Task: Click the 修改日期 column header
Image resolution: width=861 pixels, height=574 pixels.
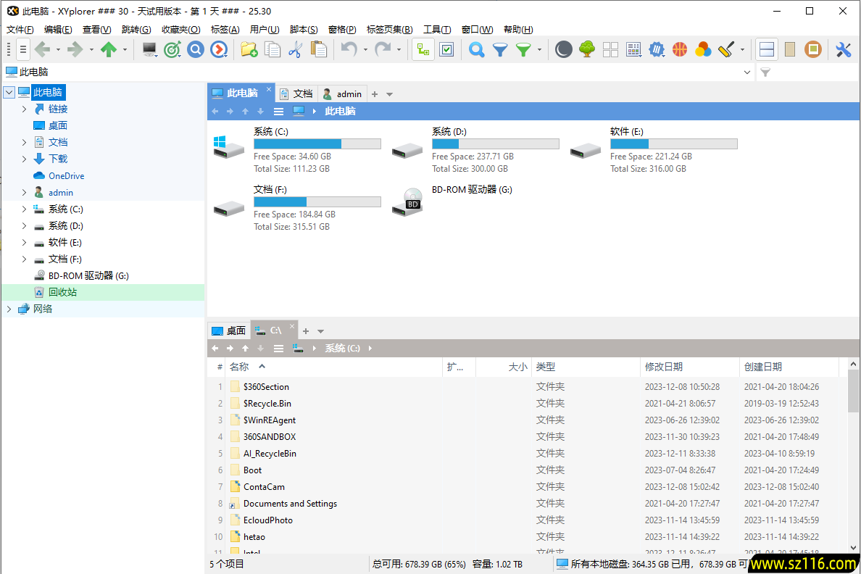Action: point(664,367)
